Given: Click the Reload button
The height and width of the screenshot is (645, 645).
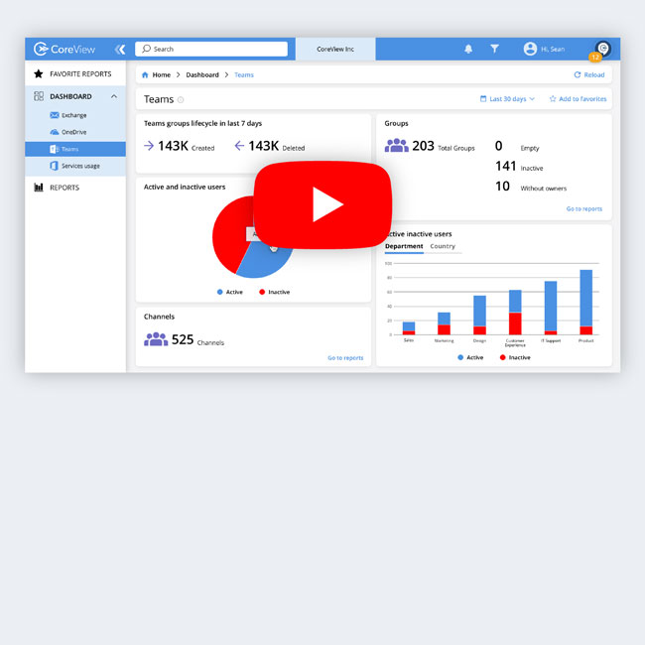Looking at the screenshot, I should pos(589,74).
